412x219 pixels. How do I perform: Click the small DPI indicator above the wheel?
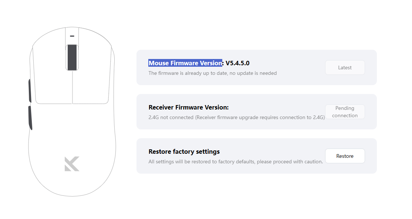[72, 36]
